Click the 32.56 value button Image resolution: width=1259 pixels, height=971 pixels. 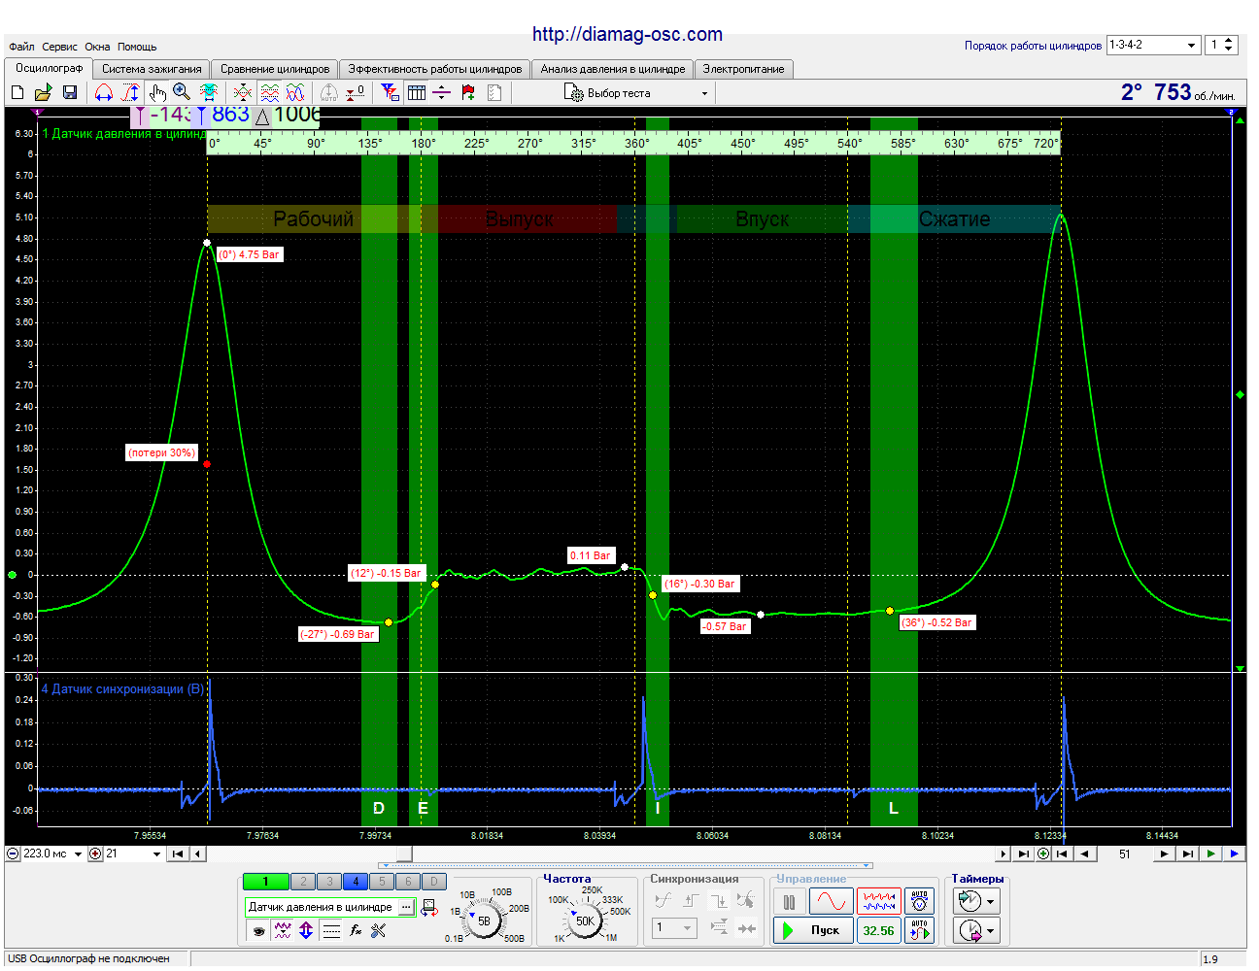pos(879,930)
